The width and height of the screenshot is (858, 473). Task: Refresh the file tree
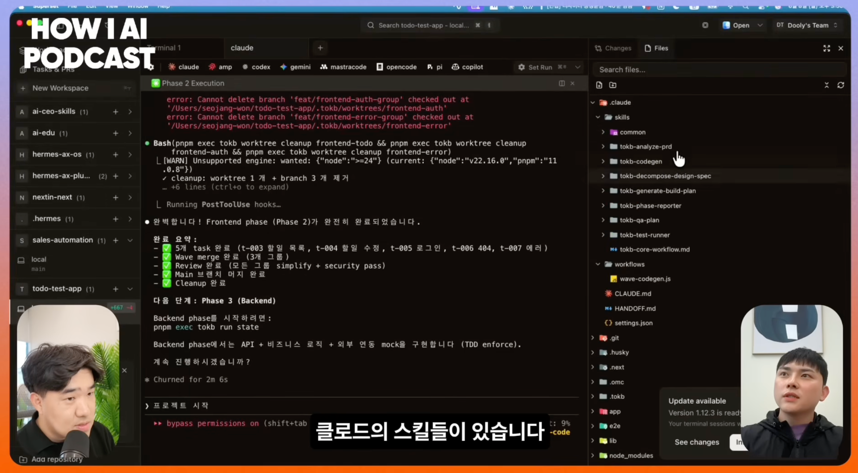coord(841,85)
